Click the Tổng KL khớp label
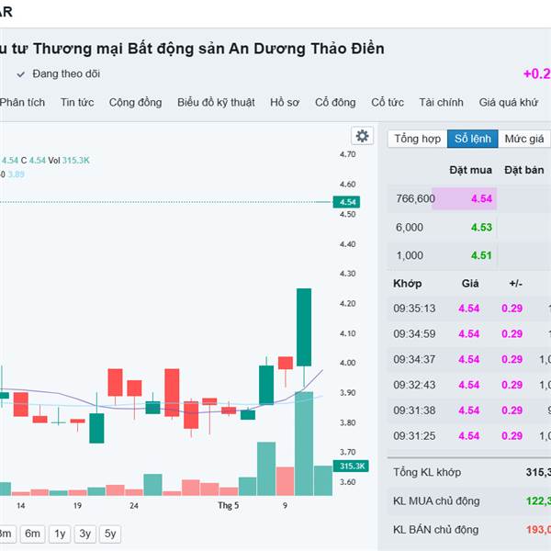The height and width of the screenshot is (551, 551). (x=427, y=472)
